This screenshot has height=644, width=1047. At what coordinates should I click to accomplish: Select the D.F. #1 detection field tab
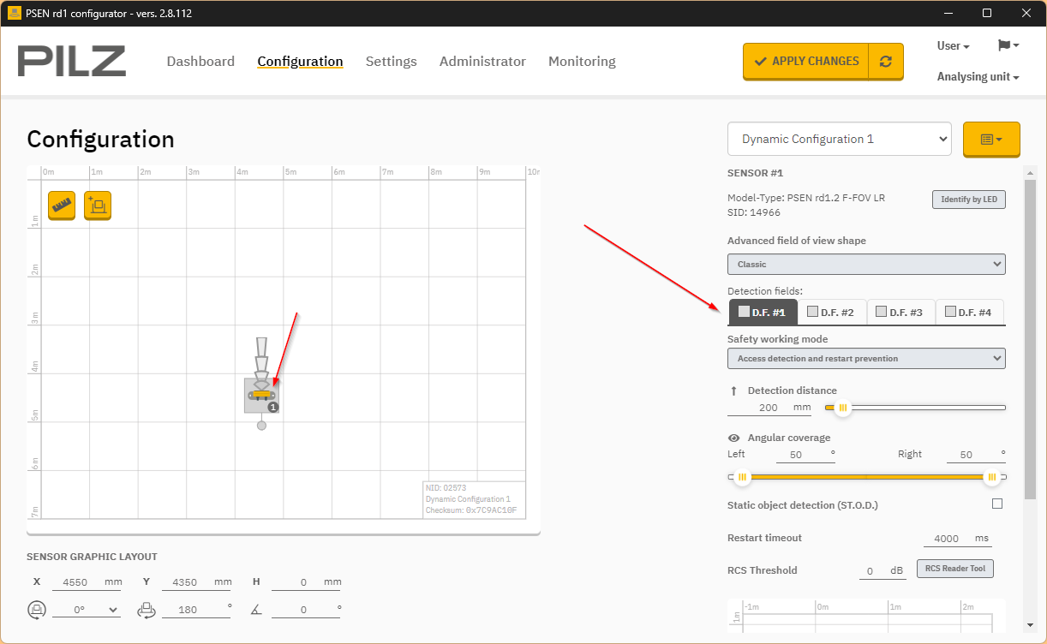coord(763,312)
